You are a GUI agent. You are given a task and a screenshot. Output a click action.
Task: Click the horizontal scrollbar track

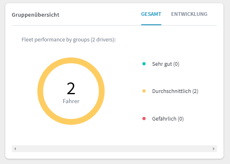point(114,149)
